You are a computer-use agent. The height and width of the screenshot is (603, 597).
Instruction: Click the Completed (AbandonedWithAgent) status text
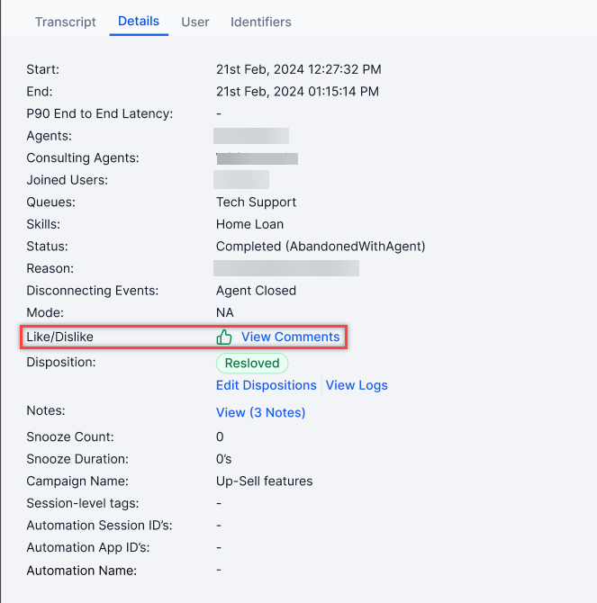tap(321, 247)
